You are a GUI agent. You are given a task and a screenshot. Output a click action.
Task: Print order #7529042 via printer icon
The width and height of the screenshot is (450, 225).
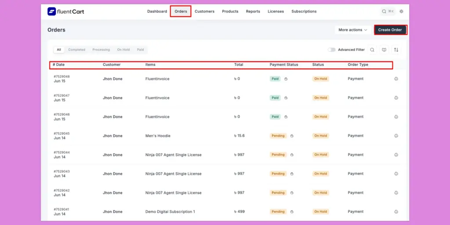(396, 192)
